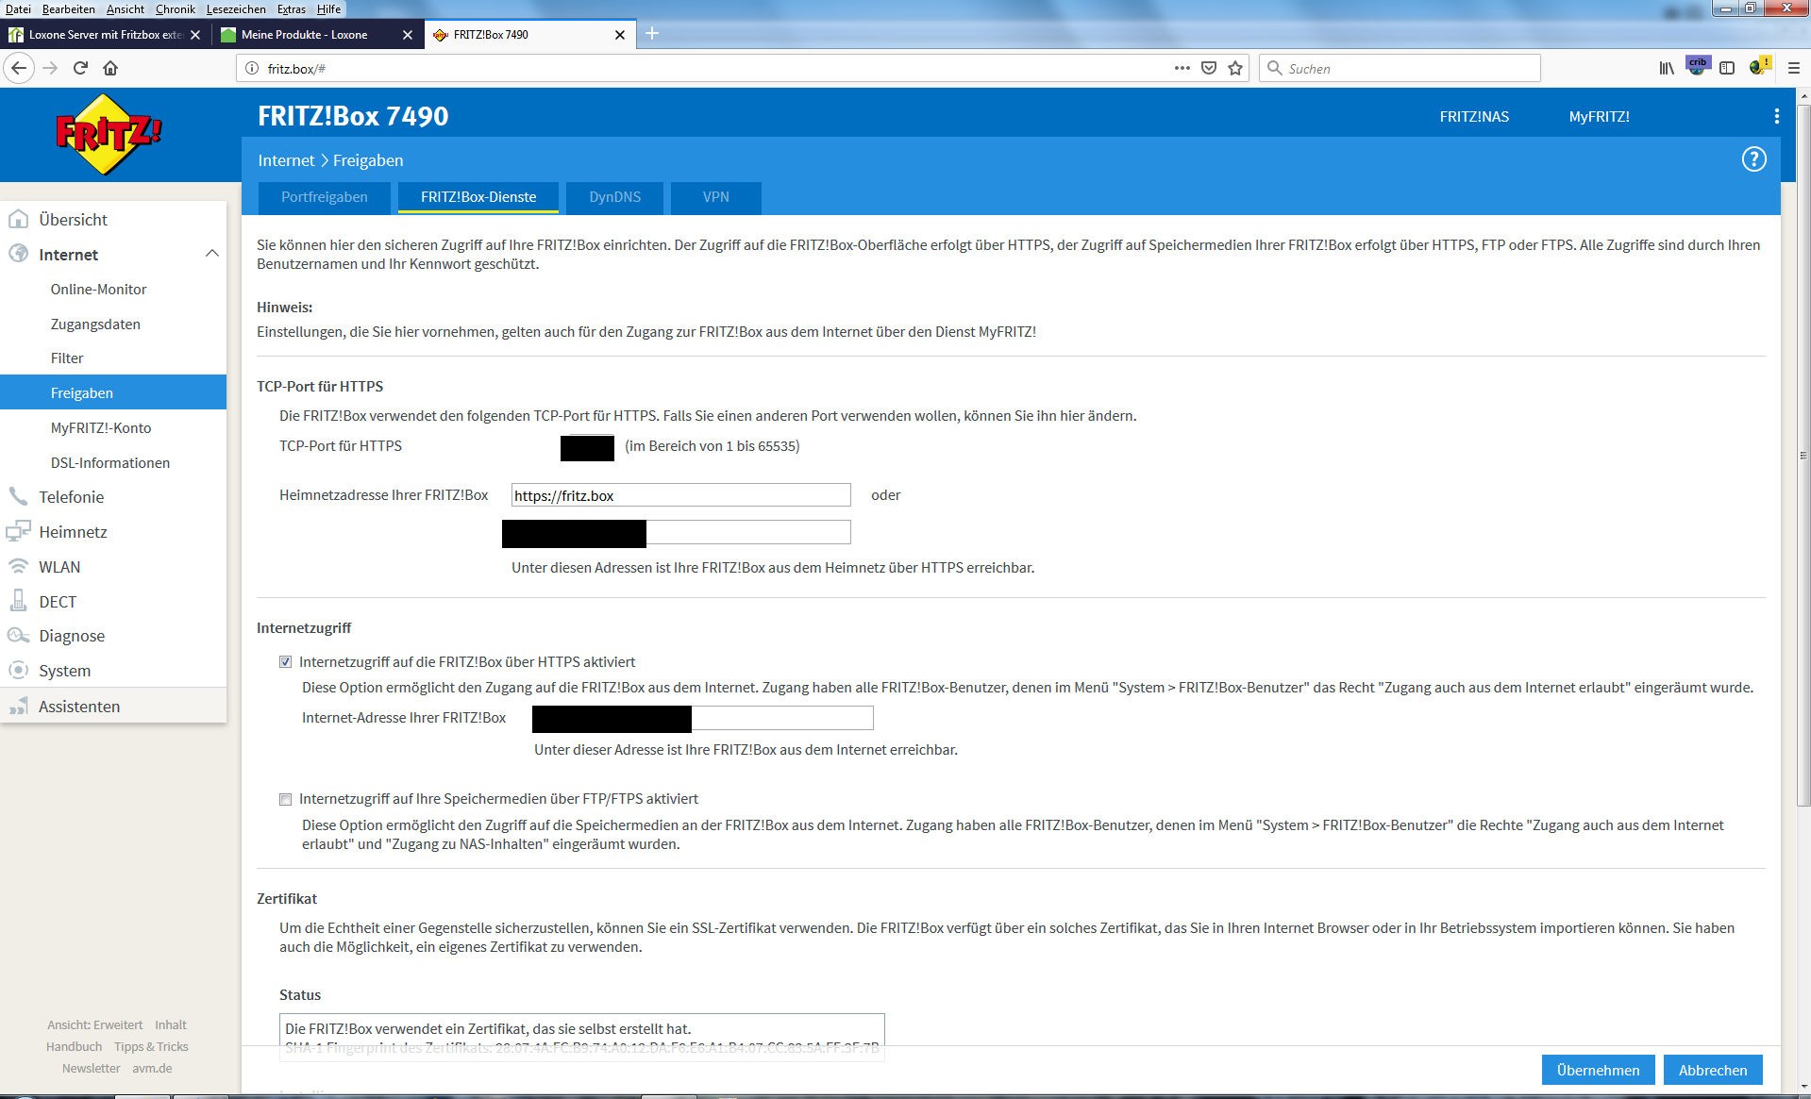Close the FRITZ!Box 7490 tab

coord(620,35)
